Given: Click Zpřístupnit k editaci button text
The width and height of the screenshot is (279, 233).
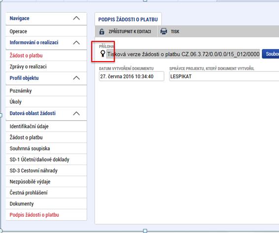Looking at the screenshot, I should point(130,32).
